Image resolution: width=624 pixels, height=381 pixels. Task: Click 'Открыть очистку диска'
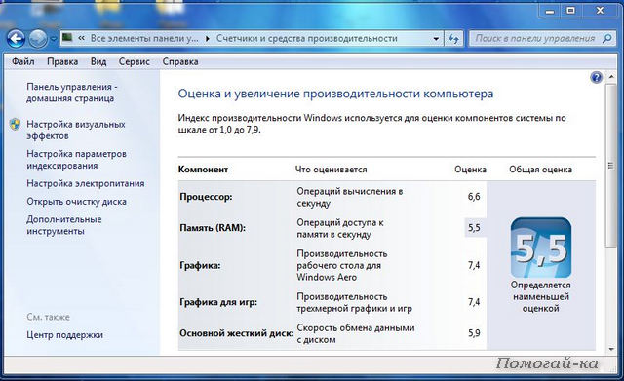click(x=76, y=202)
